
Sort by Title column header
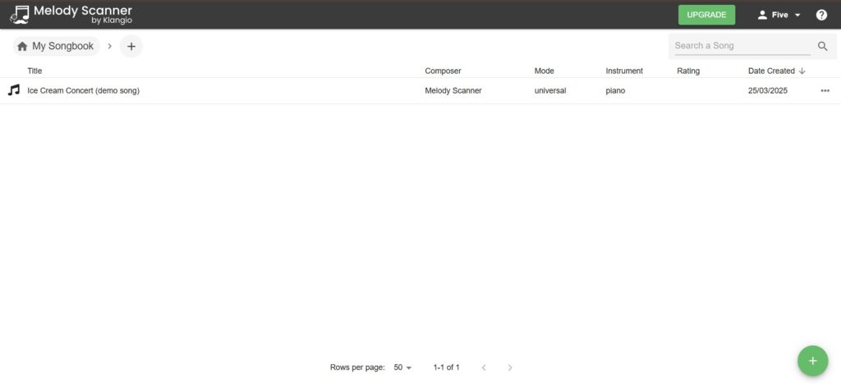(34, 71)
